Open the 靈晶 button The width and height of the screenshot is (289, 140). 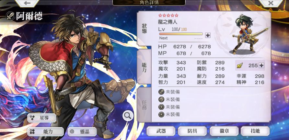(82, 132)
